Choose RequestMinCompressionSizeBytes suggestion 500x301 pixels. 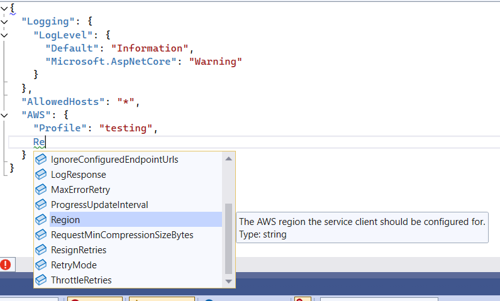(122, 235)
